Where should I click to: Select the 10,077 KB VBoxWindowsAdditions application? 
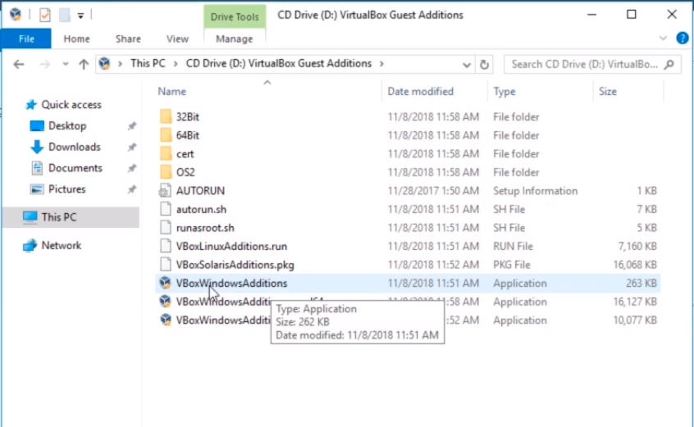tap(223, 320)
